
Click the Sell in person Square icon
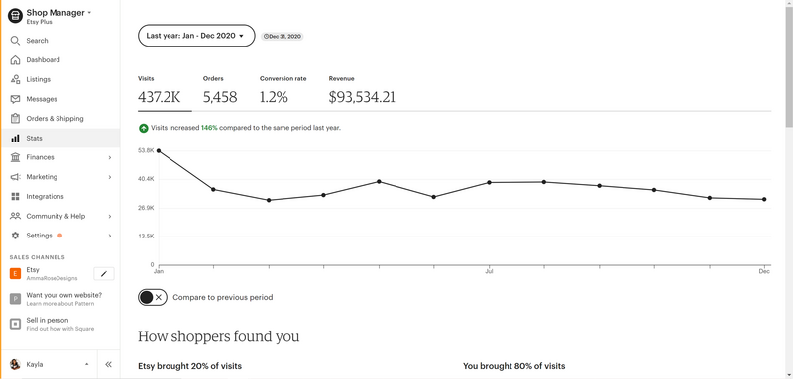point(15,324)
